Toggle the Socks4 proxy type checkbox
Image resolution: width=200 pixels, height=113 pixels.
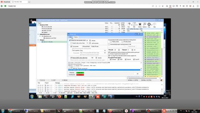(x=126, y=59)
